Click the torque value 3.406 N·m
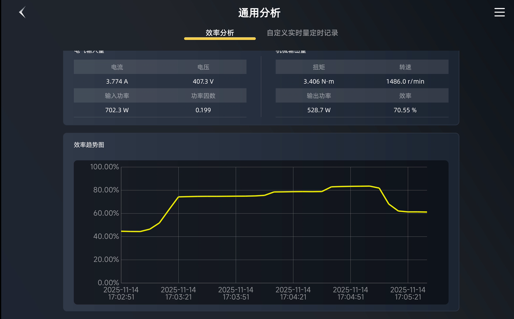 (x=319, y=81)
